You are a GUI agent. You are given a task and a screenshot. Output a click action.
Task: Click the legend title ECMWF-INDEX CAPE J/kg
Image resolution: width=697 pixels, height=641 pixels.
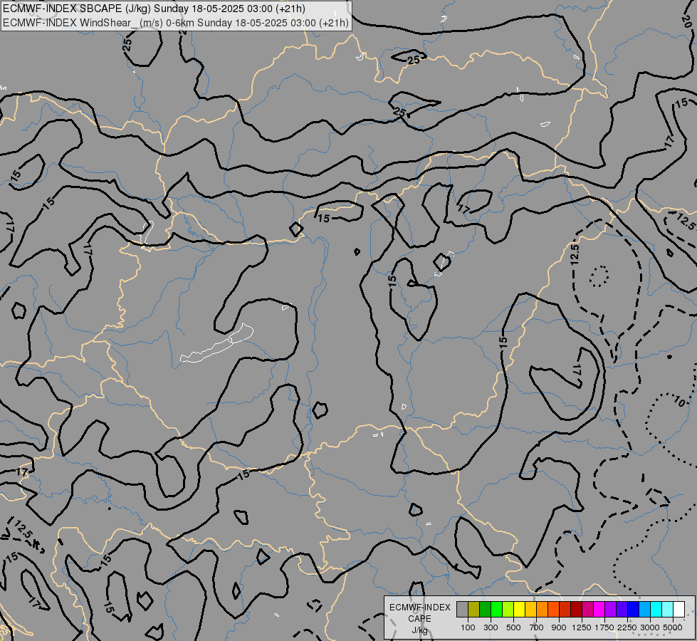(x=419, y=619)
